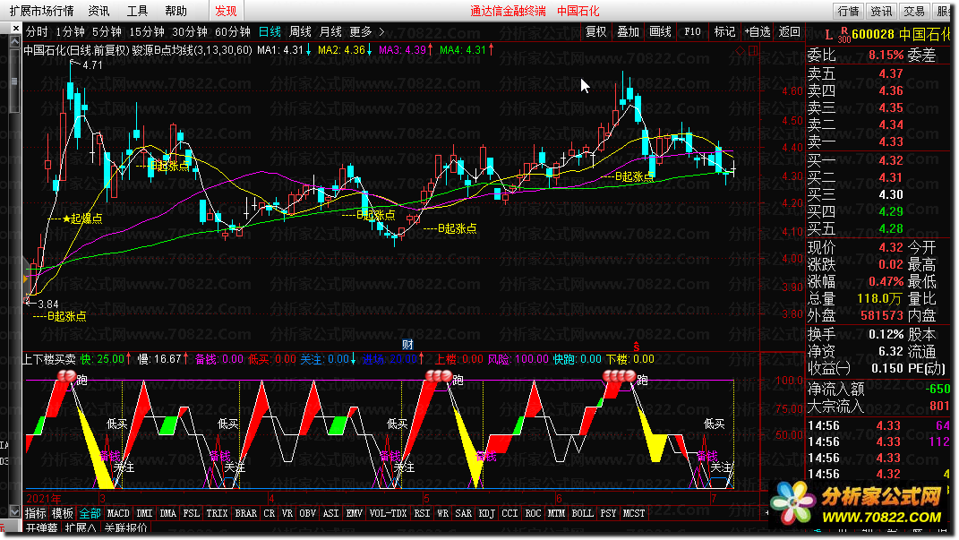
Task: Select the 周线 weekly period
Action: coord(300,32)
